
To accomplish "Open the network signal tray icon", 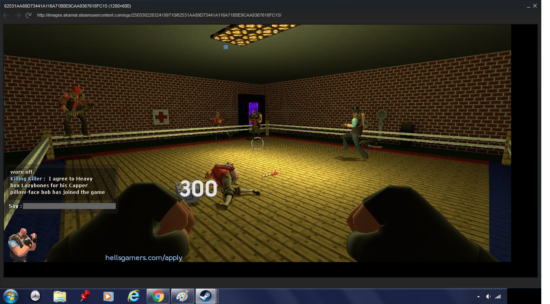I will 498,296.
